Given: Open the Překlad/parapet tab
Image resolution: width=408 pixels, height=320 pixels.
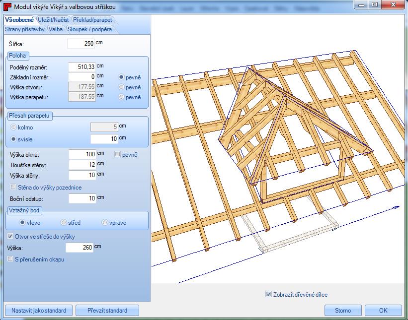Looking at the screenshot, I should [x=92, y=20].
